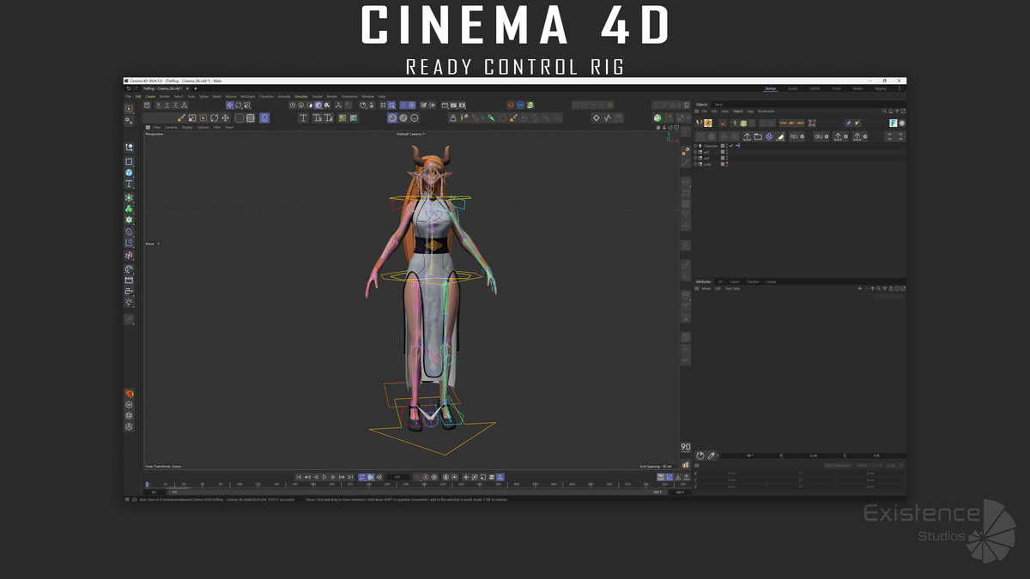Open the Objects manager hamburger menu
Image resolution: width=1030 pixels, height=579 pixels.
pos(696,112)
